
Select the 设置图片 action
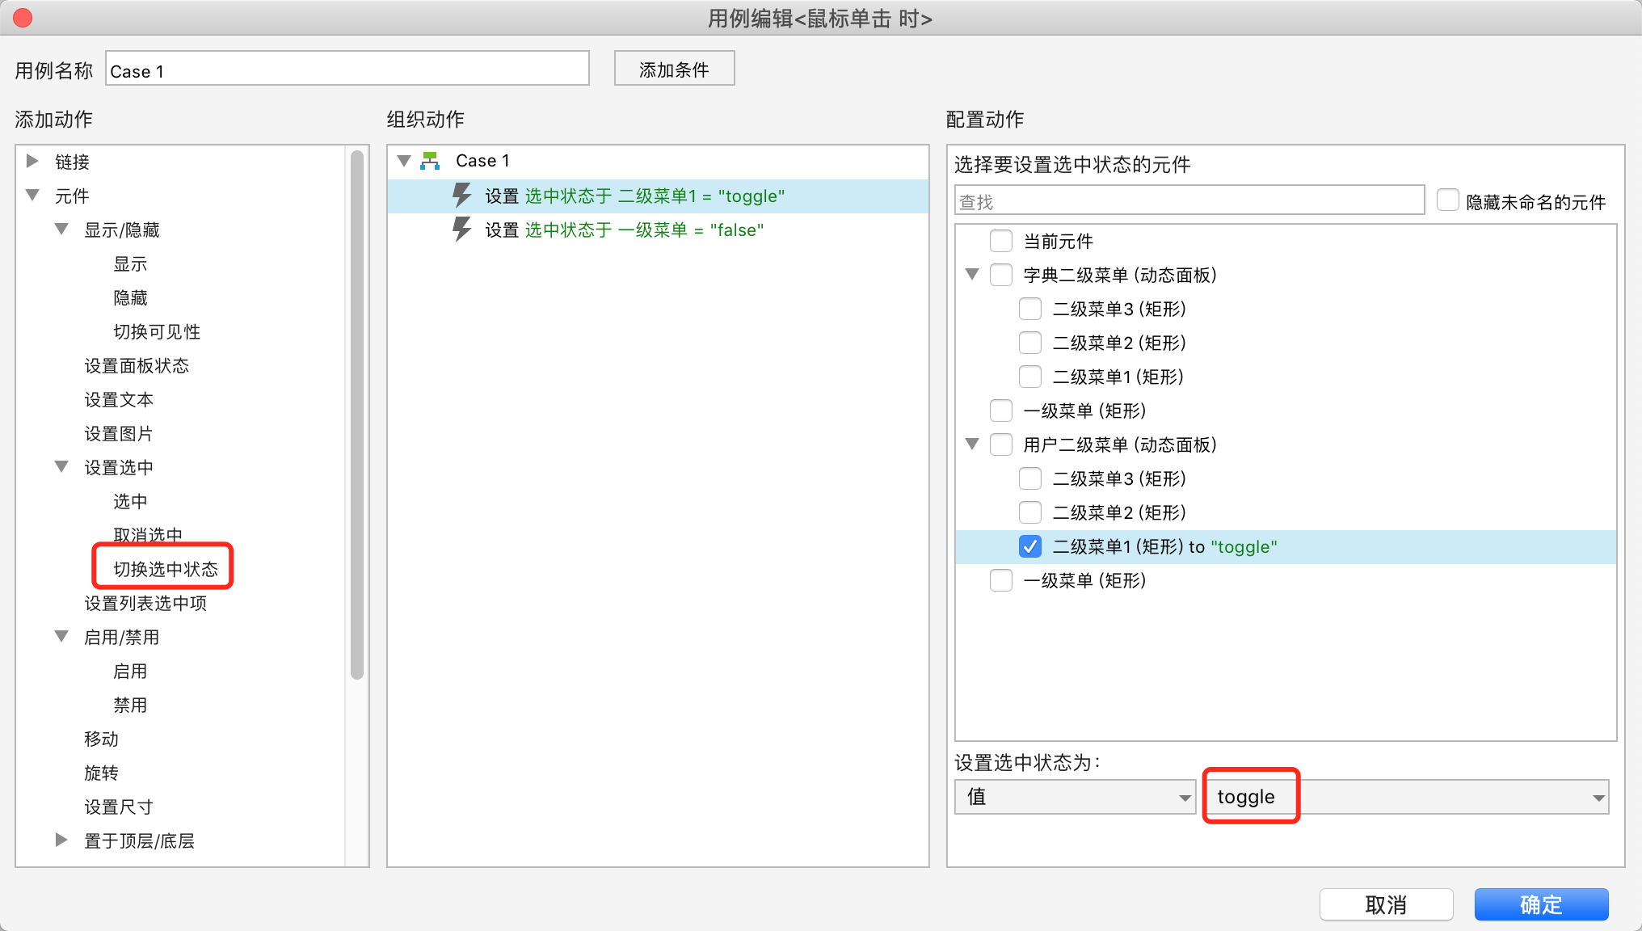point(119,433)
